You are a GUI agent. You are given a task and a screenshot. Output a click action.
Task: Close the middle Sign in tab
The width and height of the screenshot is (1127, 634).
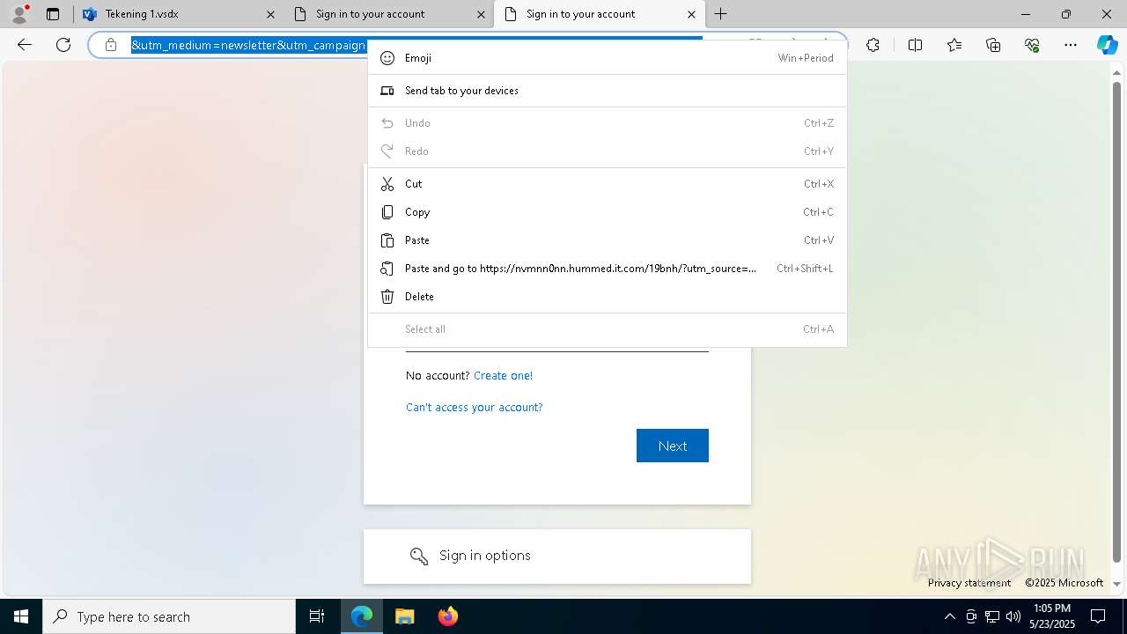coord(481,14)
